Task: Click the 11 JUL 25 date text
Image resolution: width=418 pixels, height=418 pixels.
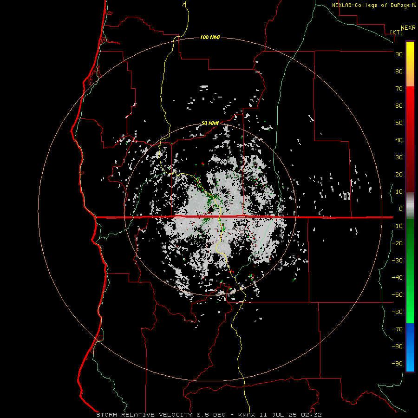Action: [x=278, y=415]
